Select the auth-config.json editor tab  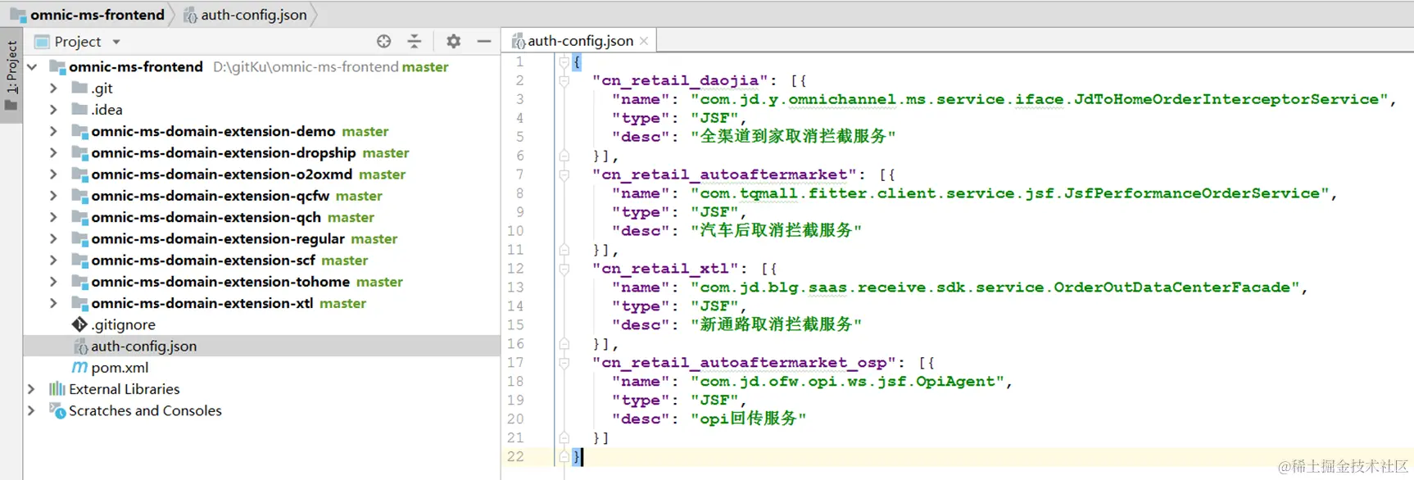pos(580,41)
